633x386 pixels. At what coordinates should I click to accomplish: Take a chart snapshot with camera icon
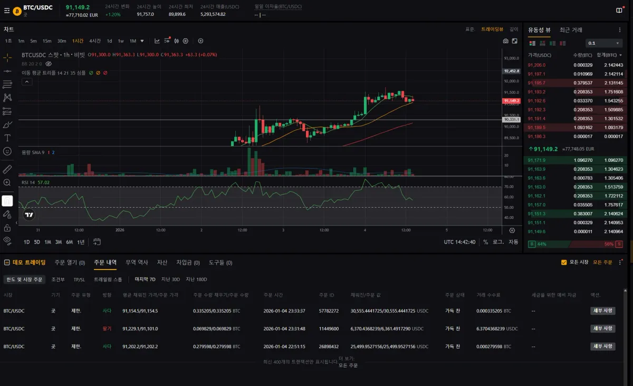tap(505, 41)
